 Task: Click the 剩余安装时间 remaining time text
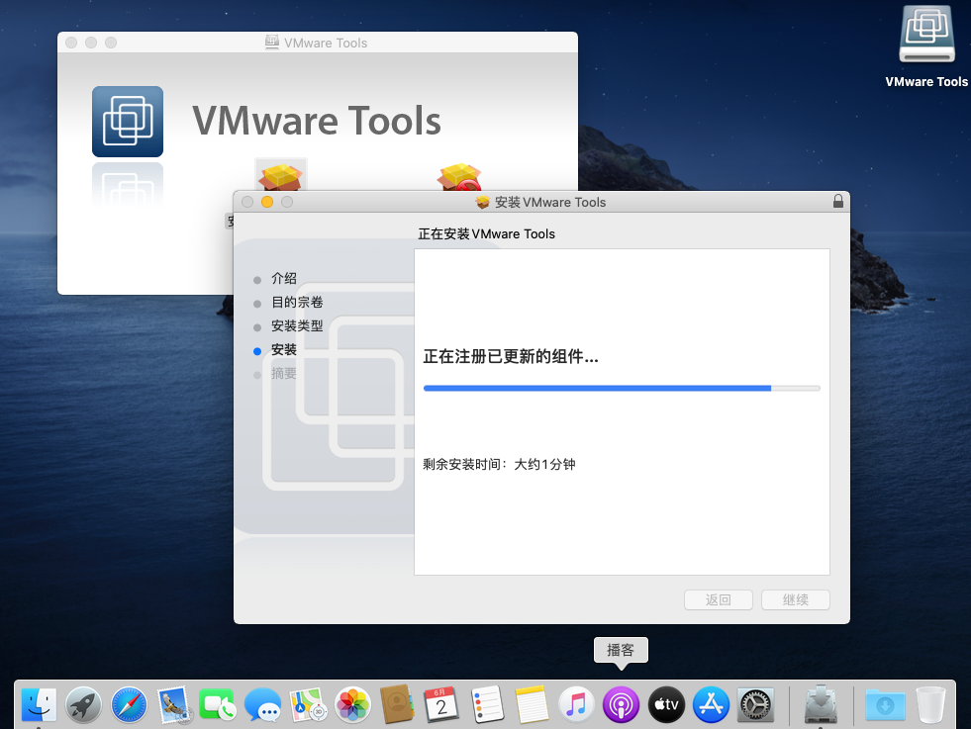[499, 464]
